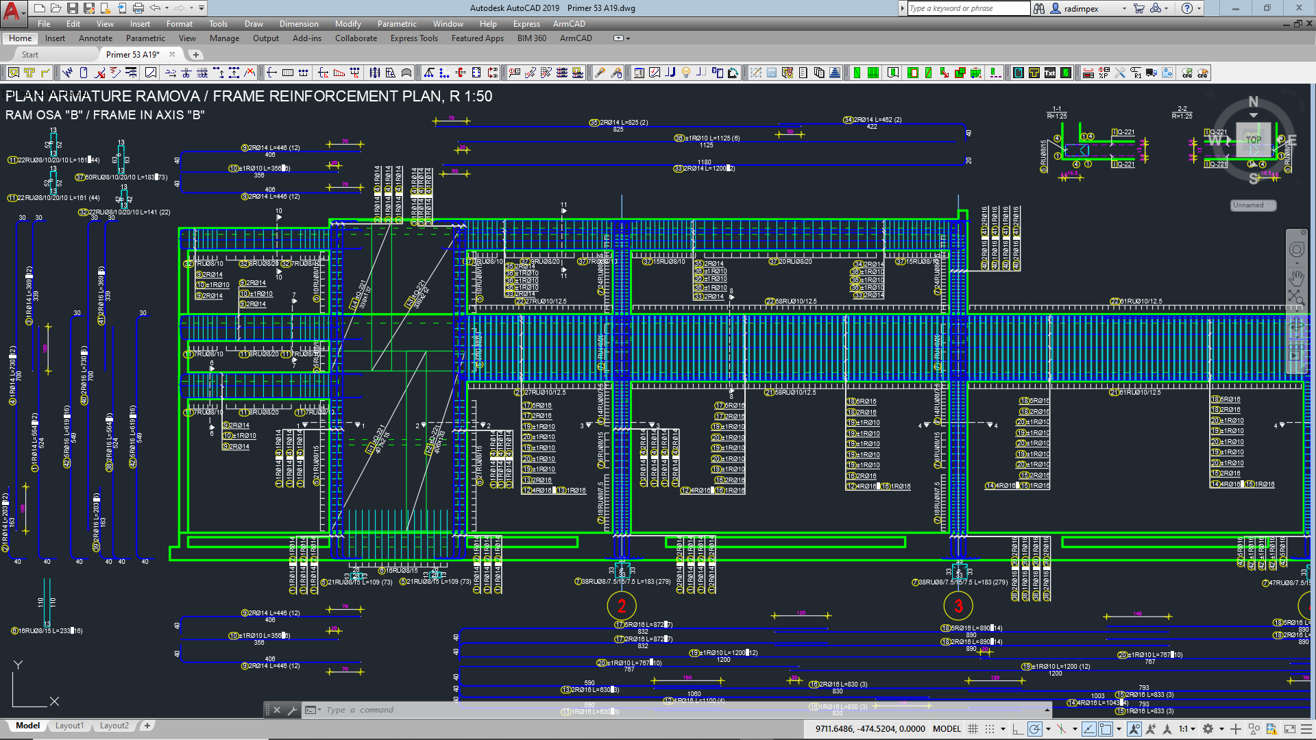This screenshot has width=1316, height=740.
Task: Click the keyword search input field
Action: tap(968, 8)
